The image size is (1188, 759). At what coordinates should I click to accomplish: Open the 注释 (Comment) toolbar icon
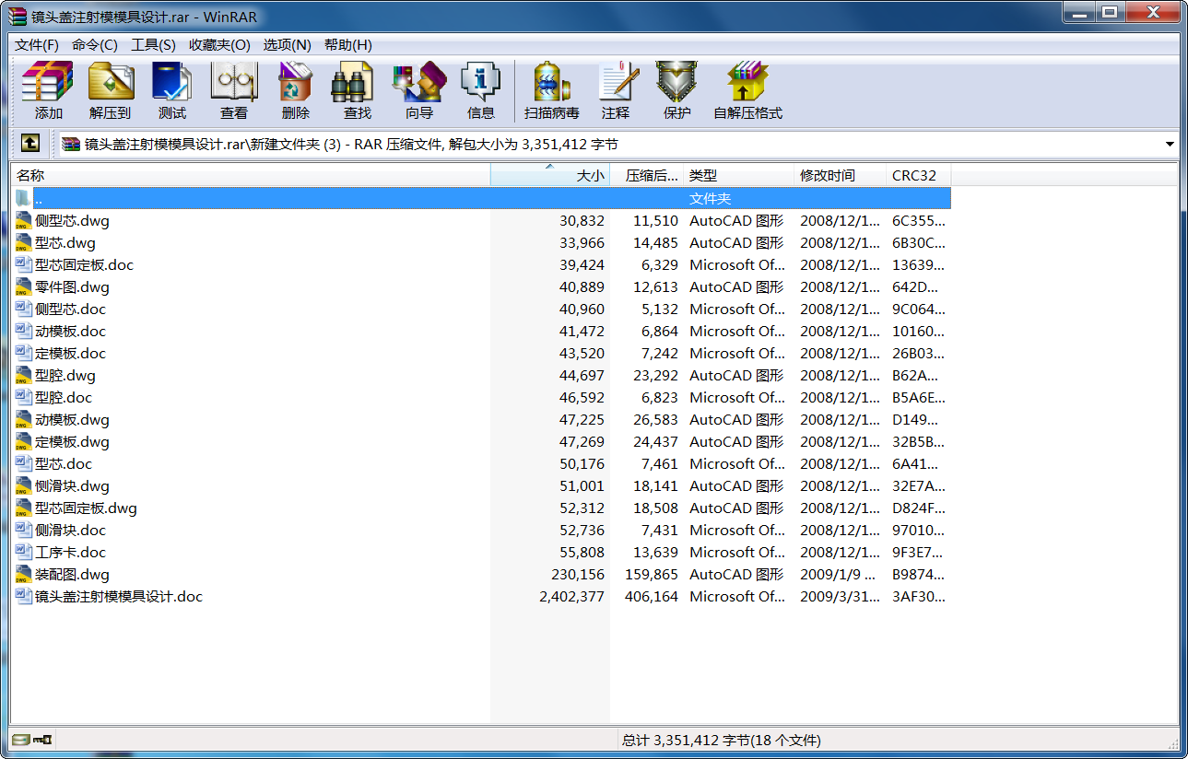[615, 91]
